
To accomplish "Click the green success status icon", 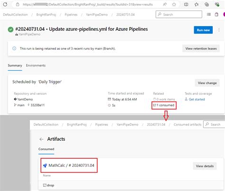I will pos(10,29).
